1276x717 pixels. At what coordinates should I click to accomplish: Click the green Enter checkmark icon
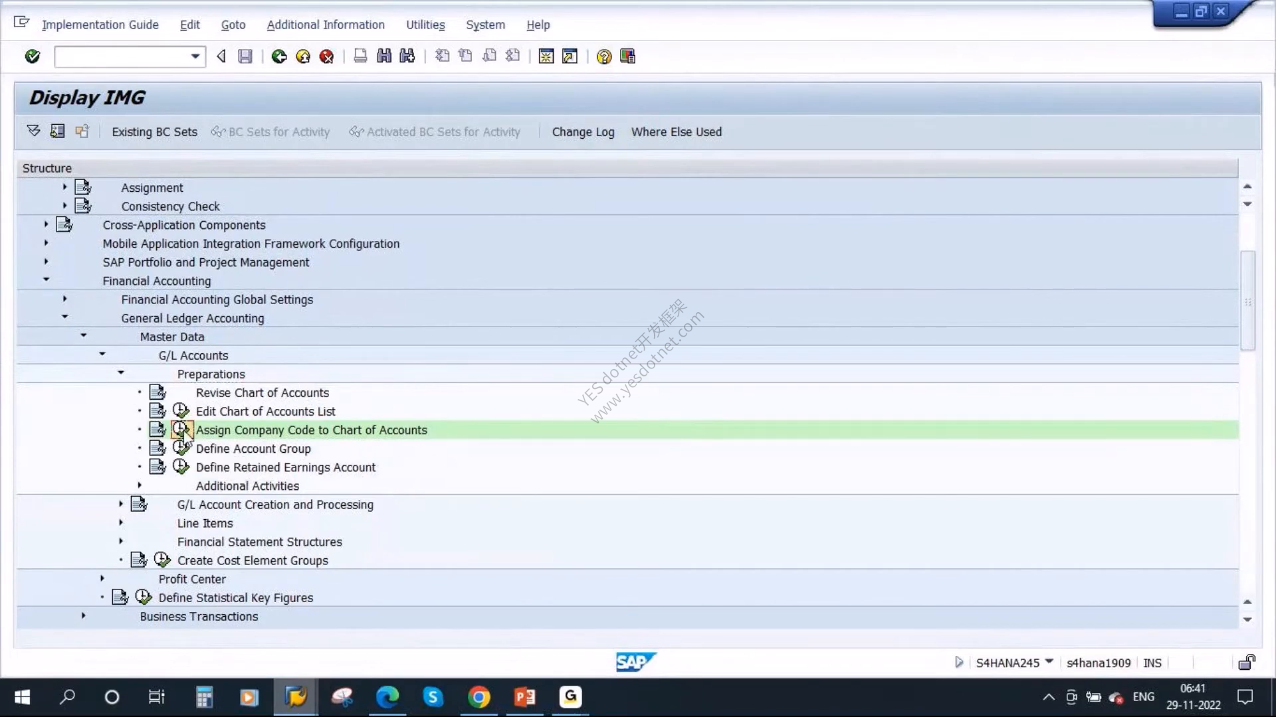pos(32,56)
